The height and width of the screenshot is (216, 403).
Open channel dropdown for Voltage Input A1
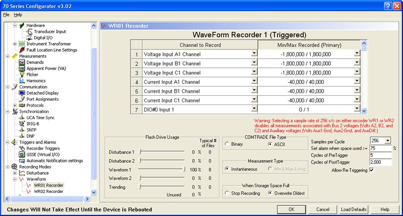coord(254,53)
